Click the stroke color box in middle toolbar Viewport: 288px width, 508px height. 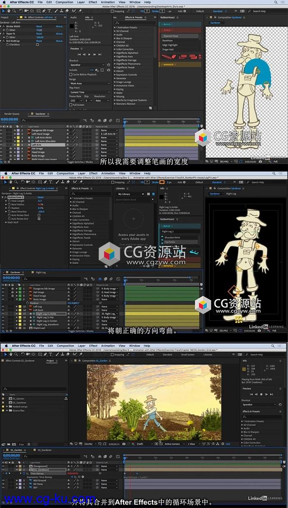pyautogui.click(x=161, y=182)
